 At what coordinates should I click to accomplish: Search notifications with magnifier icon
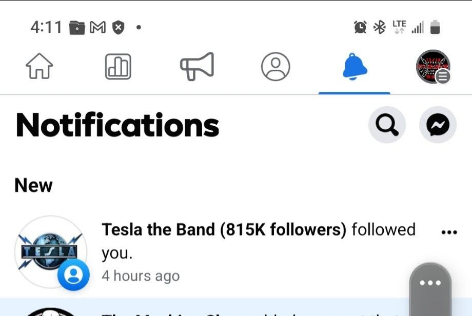387,124
